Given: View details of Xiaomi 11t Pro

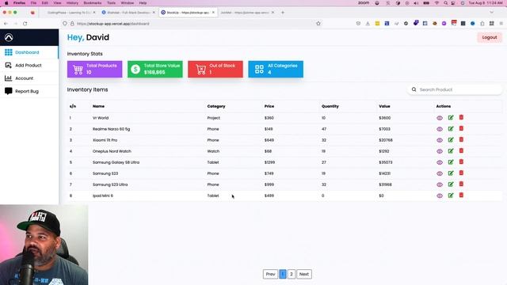Looking at the screenshot, I should click(440, 140).
